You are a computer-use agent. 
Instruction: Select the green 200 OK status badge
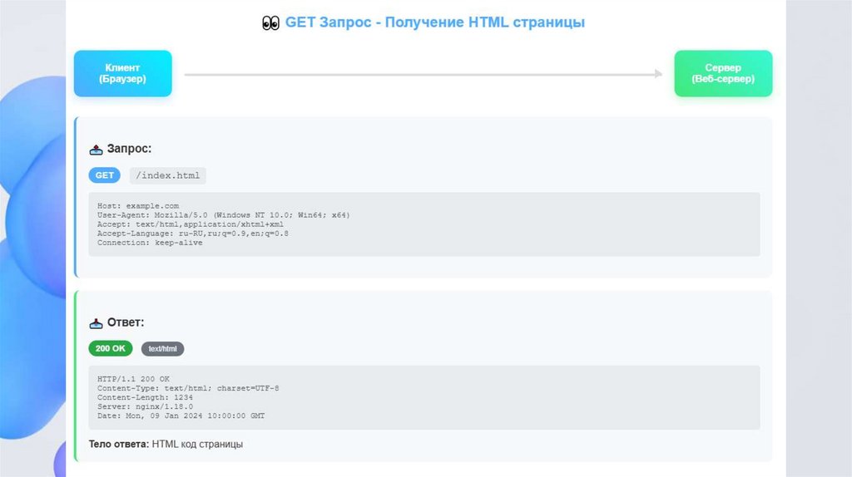coord(111,349)
